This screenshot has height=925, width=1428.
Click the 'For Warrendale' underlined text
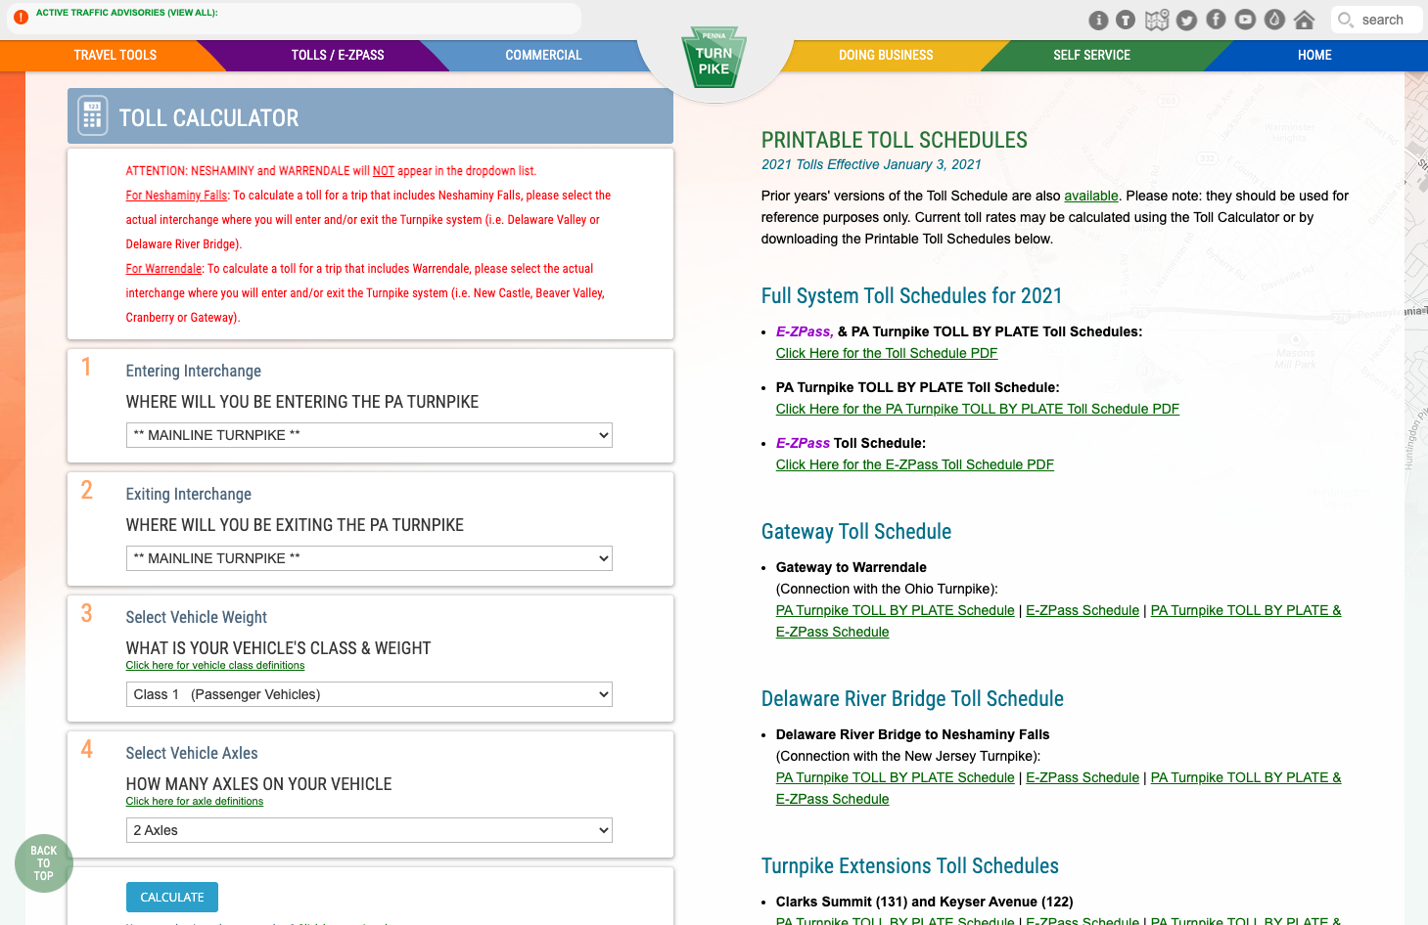pyautogui.click(x=163, y=269)
